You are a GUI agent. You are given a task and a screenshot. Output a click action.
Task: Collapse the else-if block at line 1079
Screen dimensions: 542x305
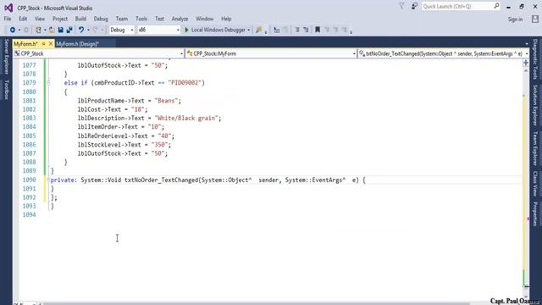(x=48, y=83)
